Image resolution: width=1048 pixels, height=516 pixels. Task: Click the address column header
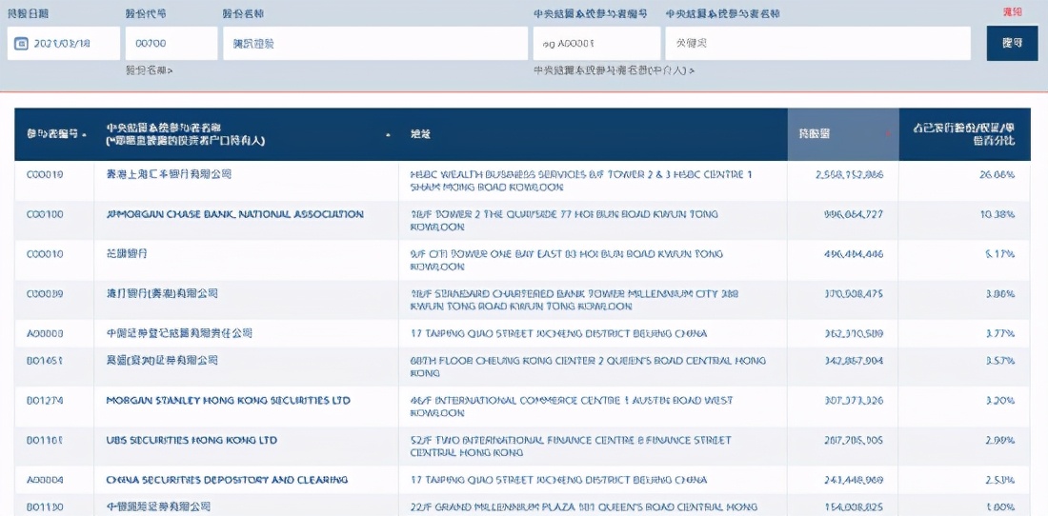[420, 134]
